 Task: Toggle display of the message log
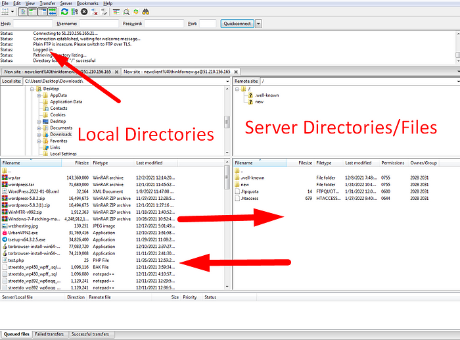pyautogui.click(x=23, y=12)
